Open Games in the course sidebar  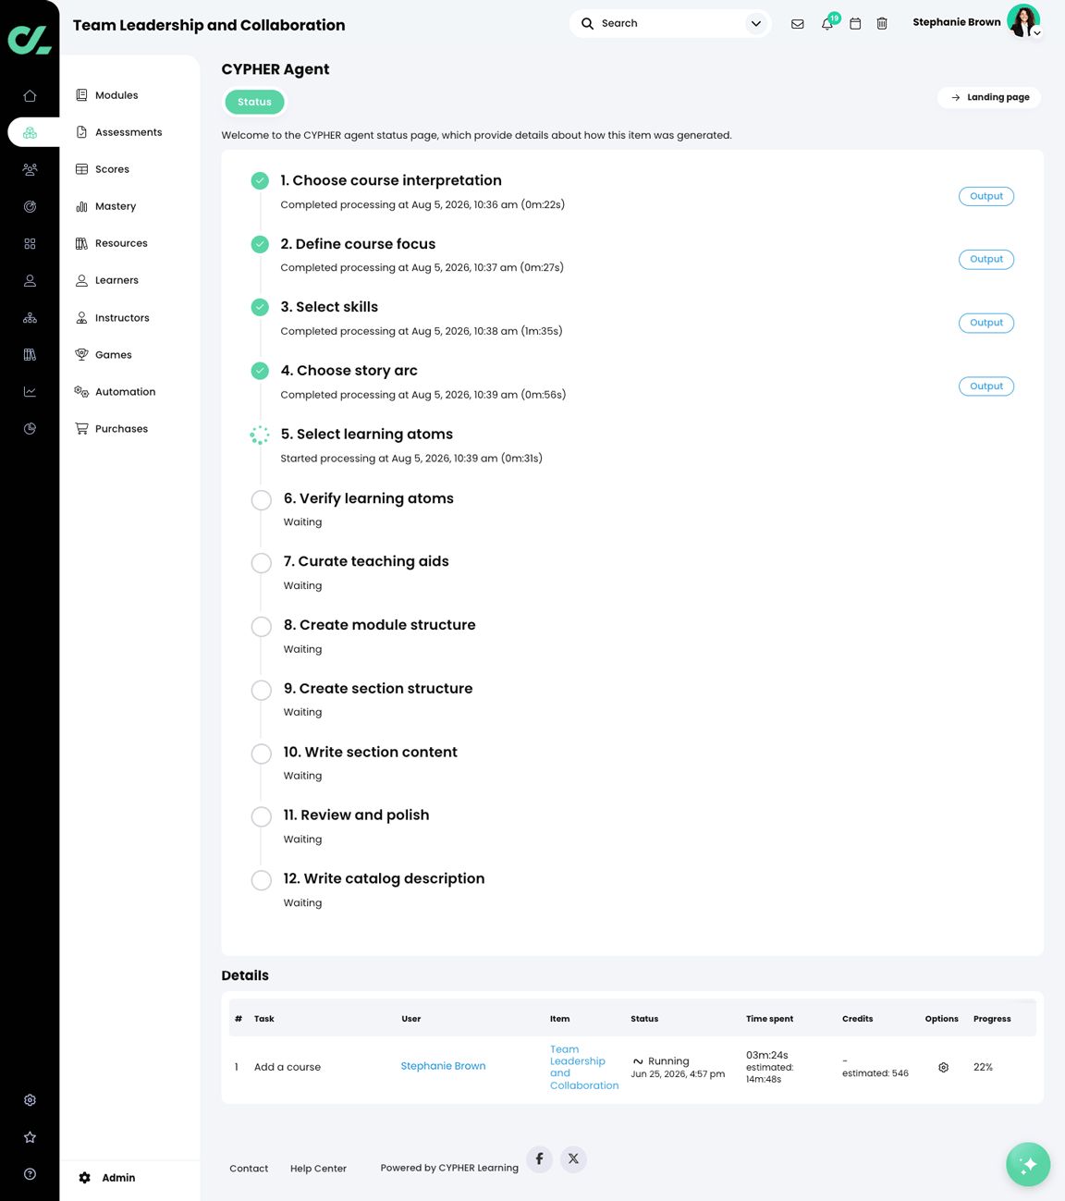114,355
